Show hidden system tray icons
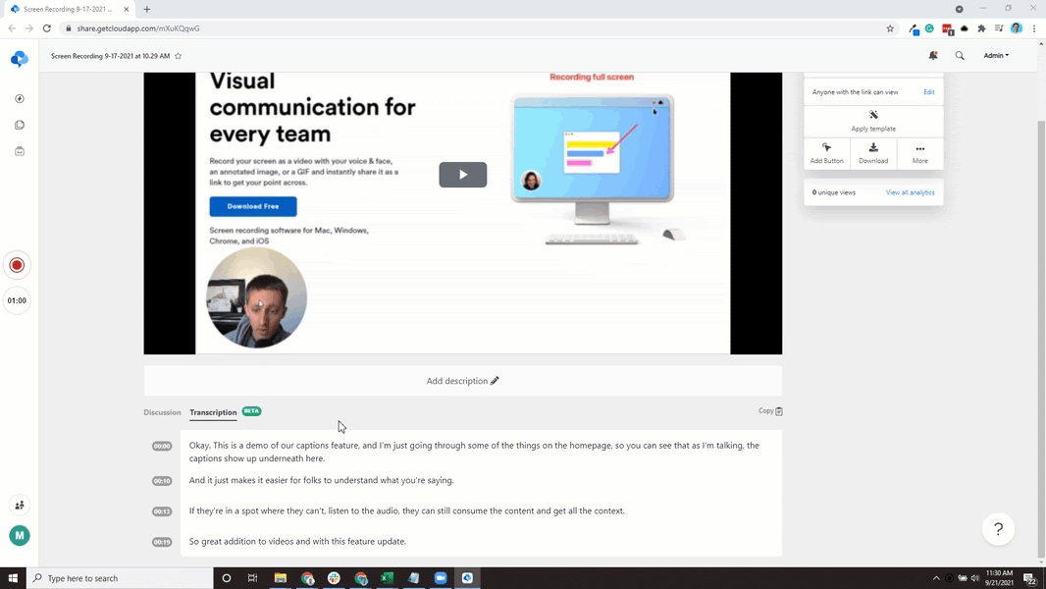Screen dimensions: 1046x589 pyautogui.click(x=936, y=578)
